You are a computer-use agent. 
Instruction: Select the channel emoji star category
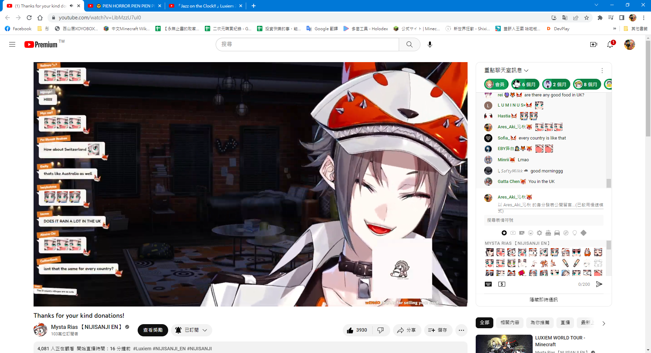[504, 233]
